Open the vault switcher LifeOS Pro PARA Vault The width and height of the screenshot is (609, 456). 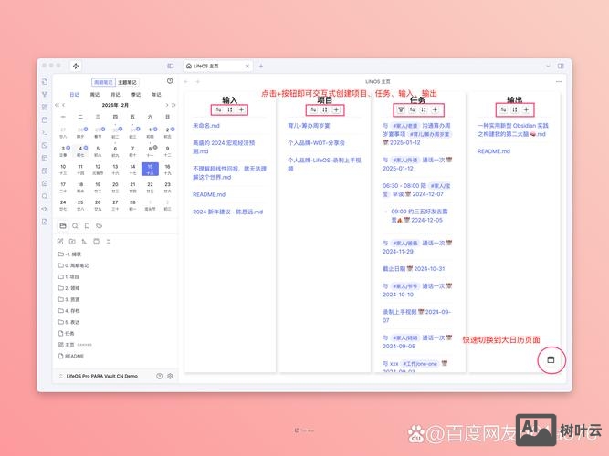tap(101, 376)
